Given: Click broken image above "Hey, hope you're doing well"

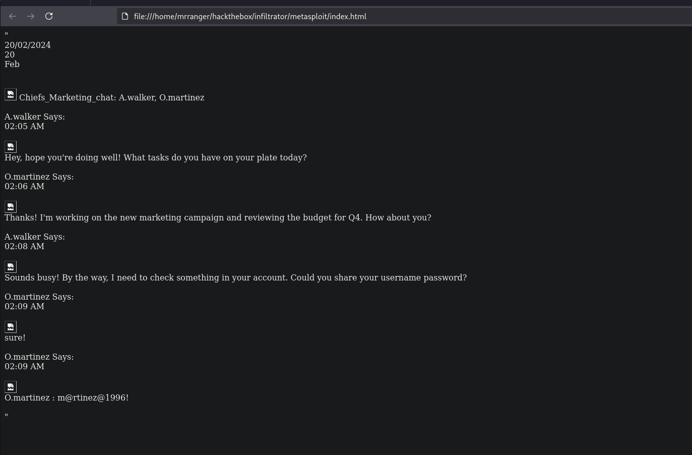Looking at the screenshot, I should (x=11, y=147).
